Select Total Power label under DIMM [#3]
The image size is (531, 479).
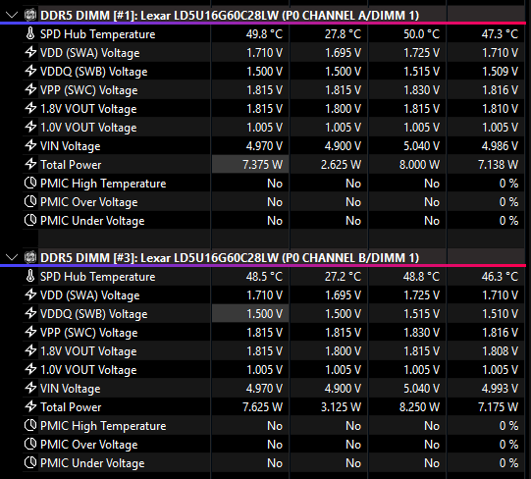(71, 407)
